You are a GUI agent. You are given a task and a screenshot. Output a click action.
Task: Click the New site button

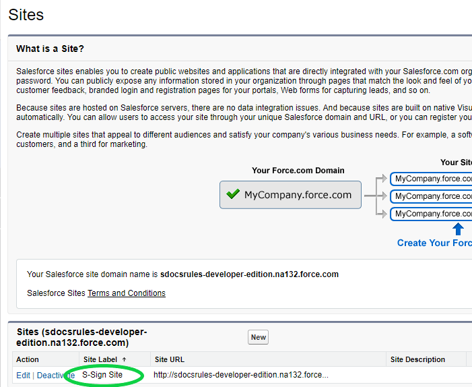click(x=258, y=337)
